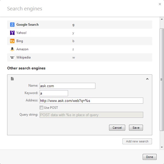The height and width of the screenshot is (164, 164).
Task: Click the Name field containing ask.com
Action: 68,86
